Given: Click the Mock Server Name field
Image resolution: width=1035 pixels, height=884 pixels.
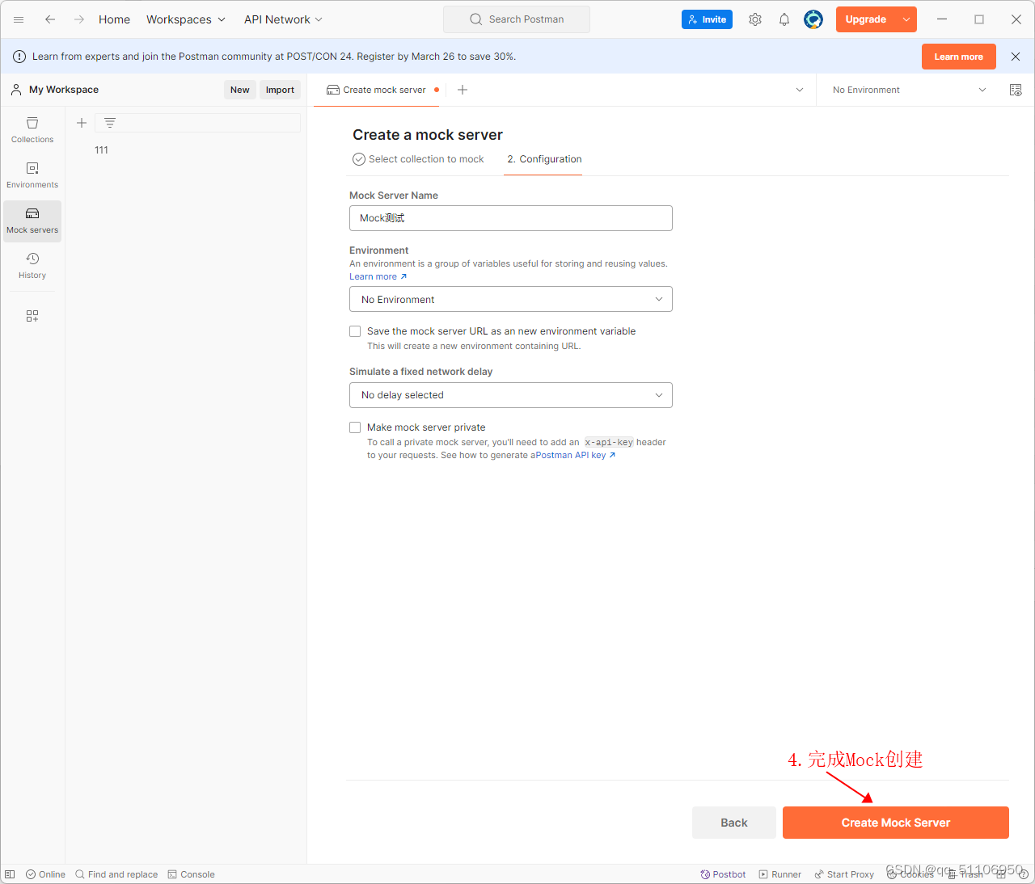Looking at the screenshot, I should click(x=511, y=218).
